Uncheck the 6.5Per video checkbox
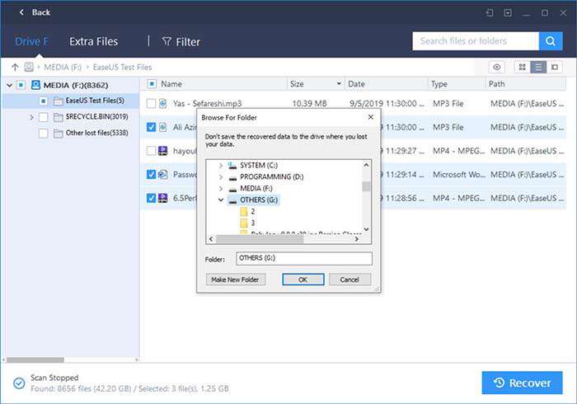 click(x=151, y=198)
